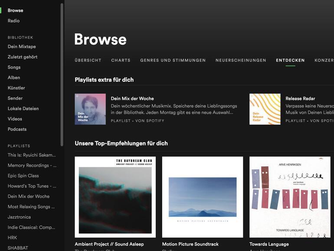Image resolution: width=334 pixels, height=251 pixels.
Task: Open Lokale Dateien in the library
Action: click(23, 109)
